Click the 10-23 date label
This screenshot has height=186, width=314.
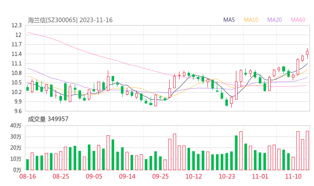pos(227,176)
